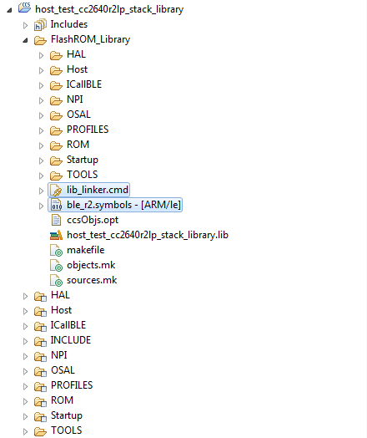Expand the linked ROM folder arrow

[x=25, y=402]
